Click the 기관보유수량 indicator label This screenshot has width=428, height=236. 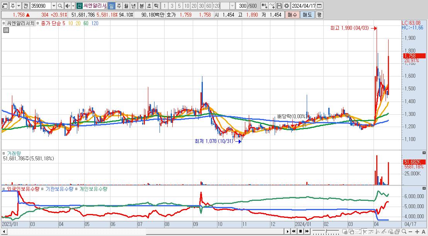tap(59, 189)
